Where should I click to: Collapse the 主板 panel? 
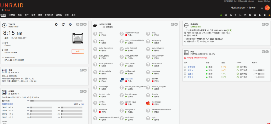pyautogui.click(x=85, y=70)
